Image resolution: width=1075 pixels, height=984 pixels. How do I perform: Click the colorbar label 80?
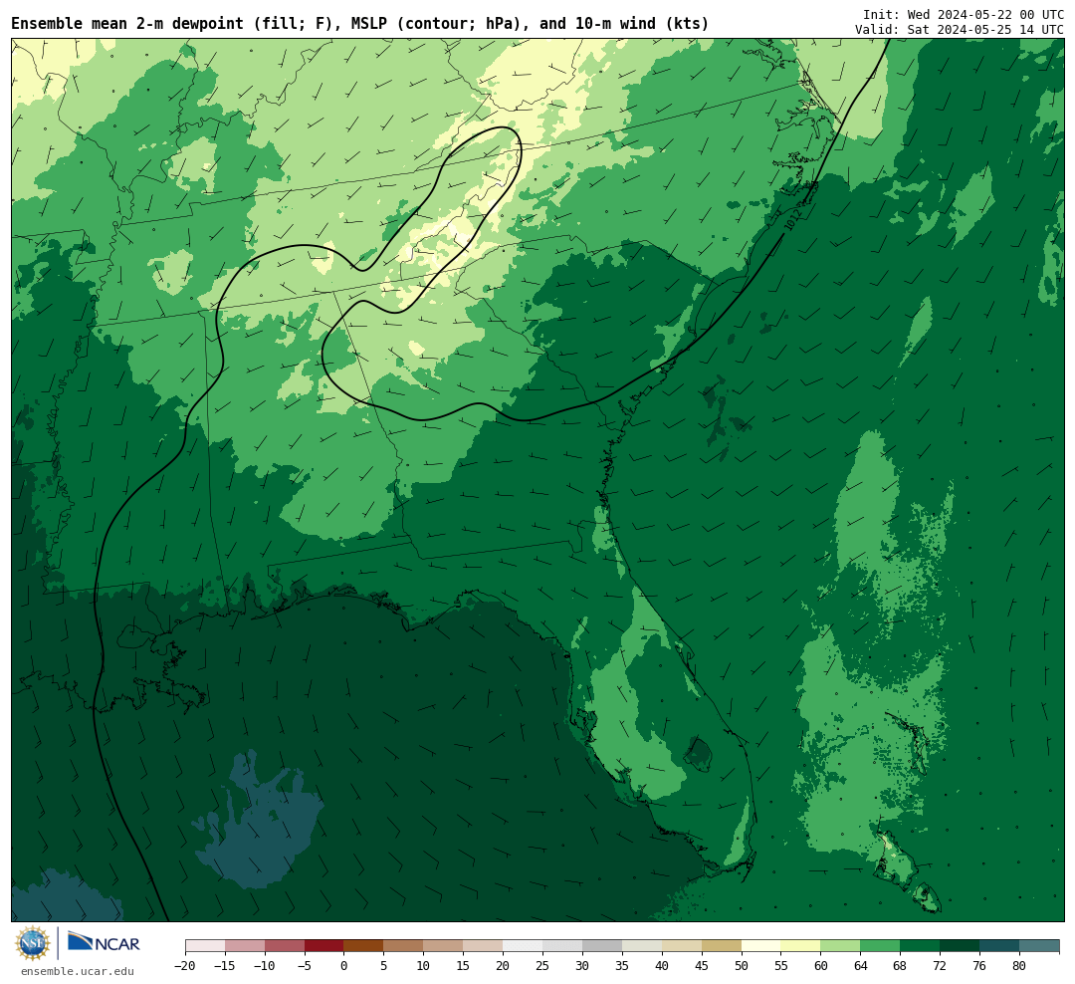[x=1019, y=966]
